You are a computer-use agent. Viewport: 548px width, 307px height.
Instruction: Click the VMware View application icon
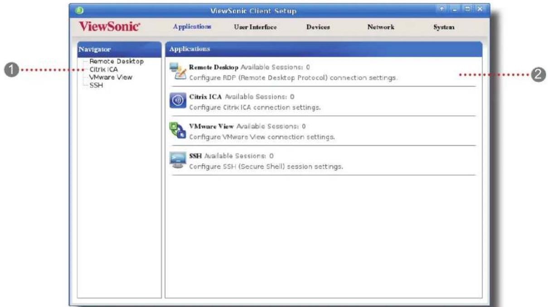(178, 130)
